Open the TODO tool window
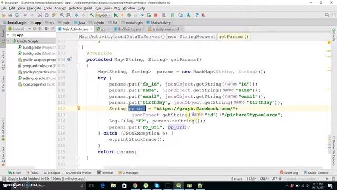This screenshot has height=190, width=337. (x=32, y=173)
